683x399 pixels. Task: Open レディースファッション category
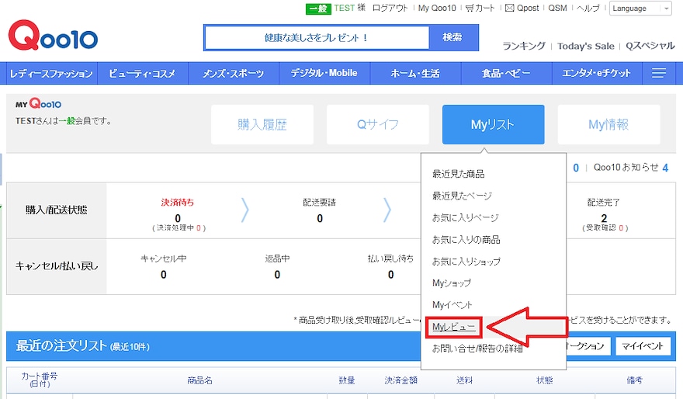[x=51, y=73]
